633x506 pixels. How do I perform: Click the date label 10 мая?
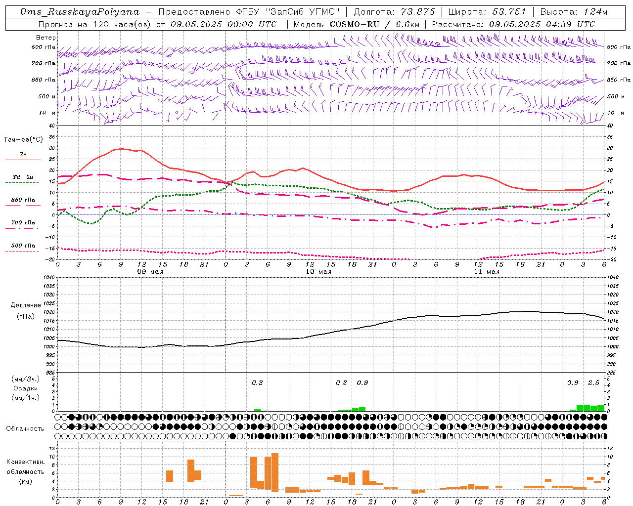pyautogui.click(x=318, y=272)
